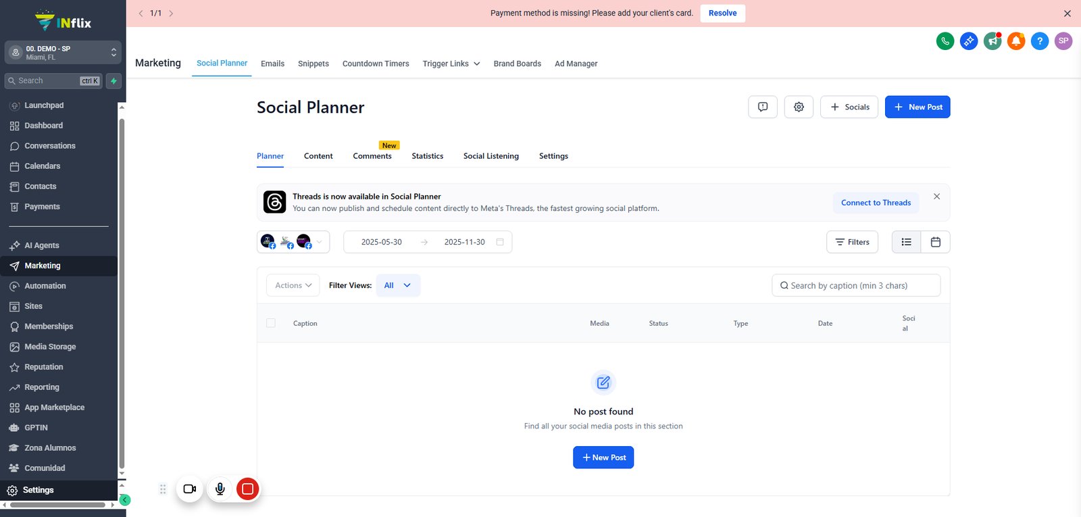Open Ad Manager in top navigation
The height and width of the screenshot is (517, 1081).
coord(576,64)
